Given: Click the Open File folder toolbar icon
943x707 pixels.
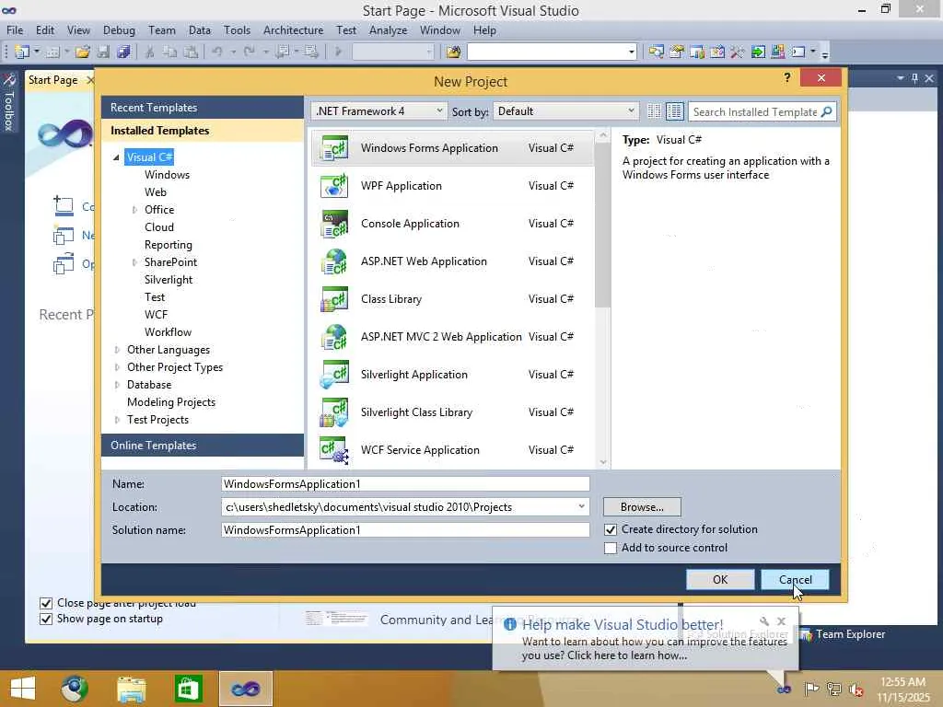Looking at the screenshot, I should [x=82, y=52].
